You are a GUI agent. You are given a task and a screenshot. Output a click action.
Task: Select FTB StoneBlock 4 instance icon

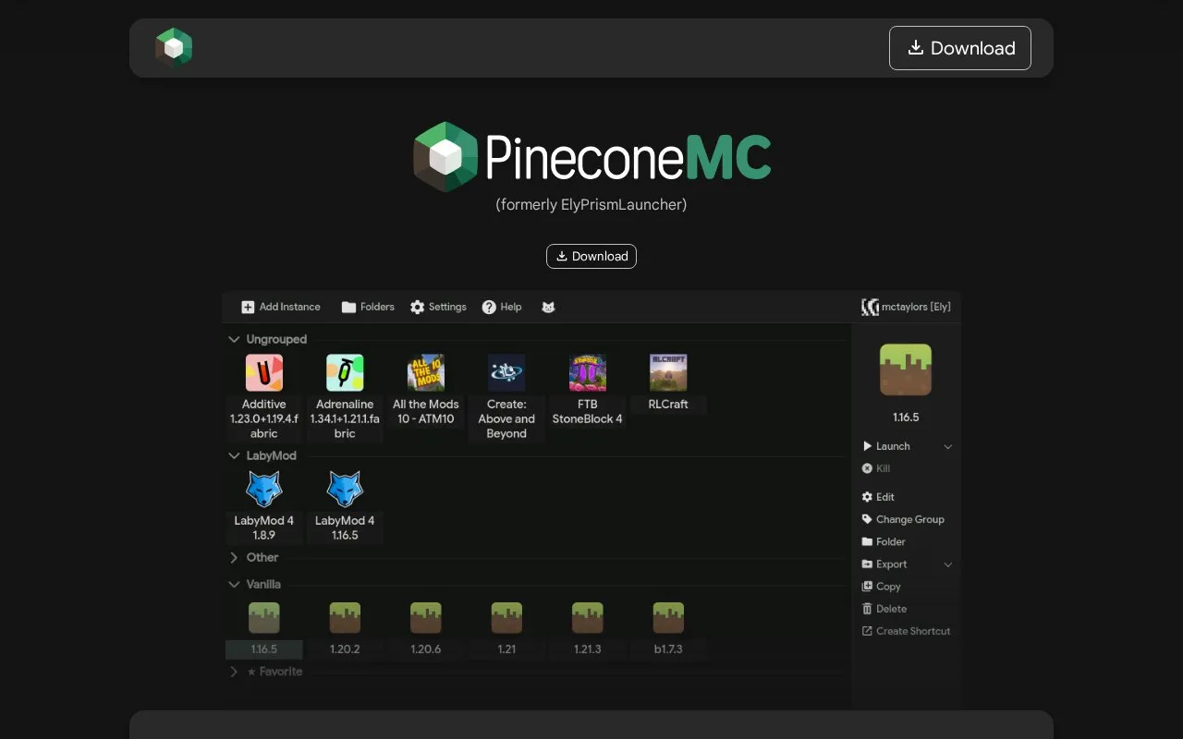click(x=588, y=373)
